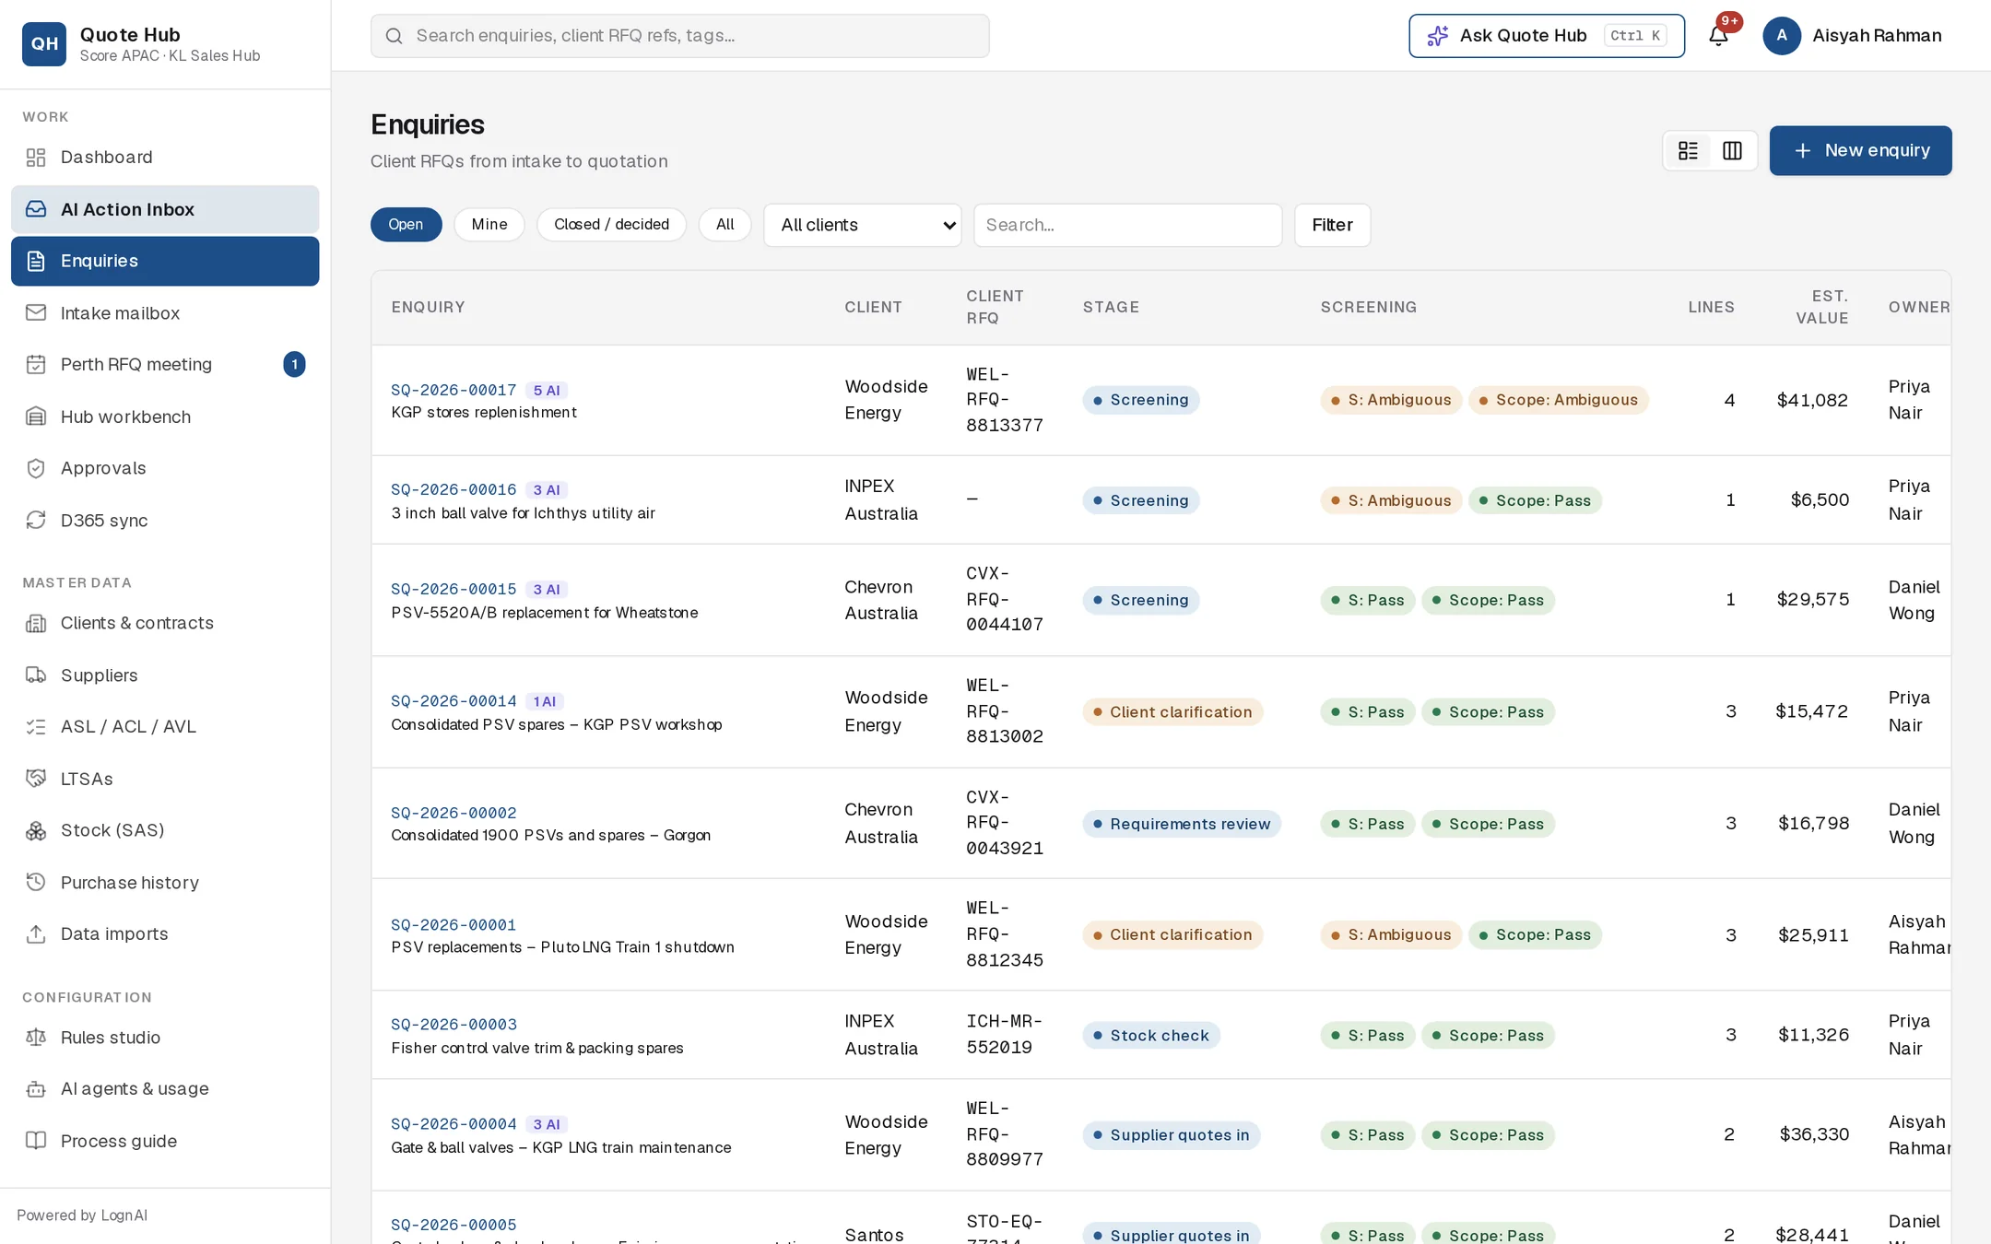This screenshot has height=1244, width=1991.
Task: Click the AI Action Inbox tray icon
Action: click(x=36, y=209)
